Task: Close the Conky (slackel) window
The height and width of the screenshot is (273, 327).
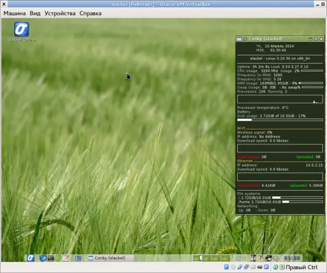Action: [x=321, y=39]
